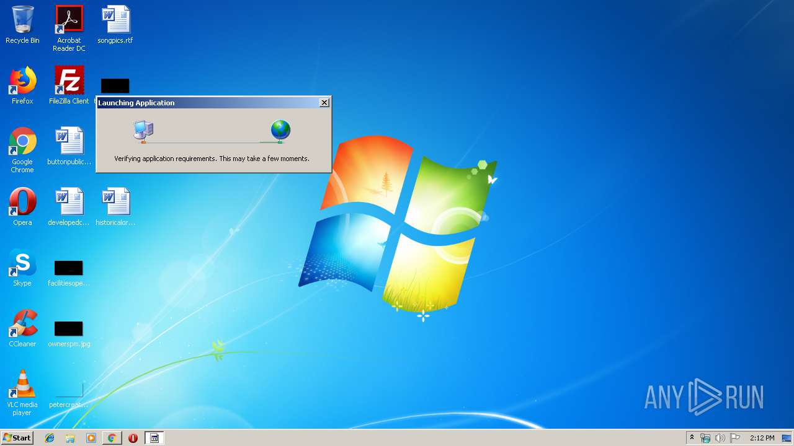Open Windows Explorer from taskbar
794x446 pixels.
pos(70,438)
